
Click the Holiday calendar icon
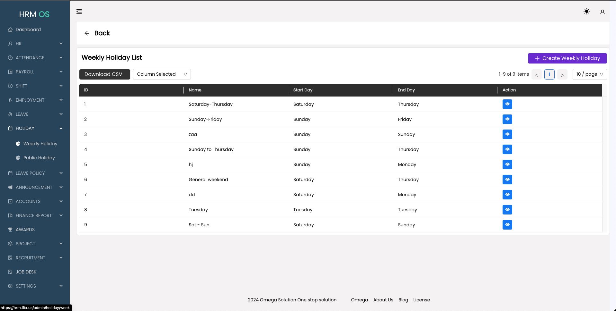[x=10, y=128]
